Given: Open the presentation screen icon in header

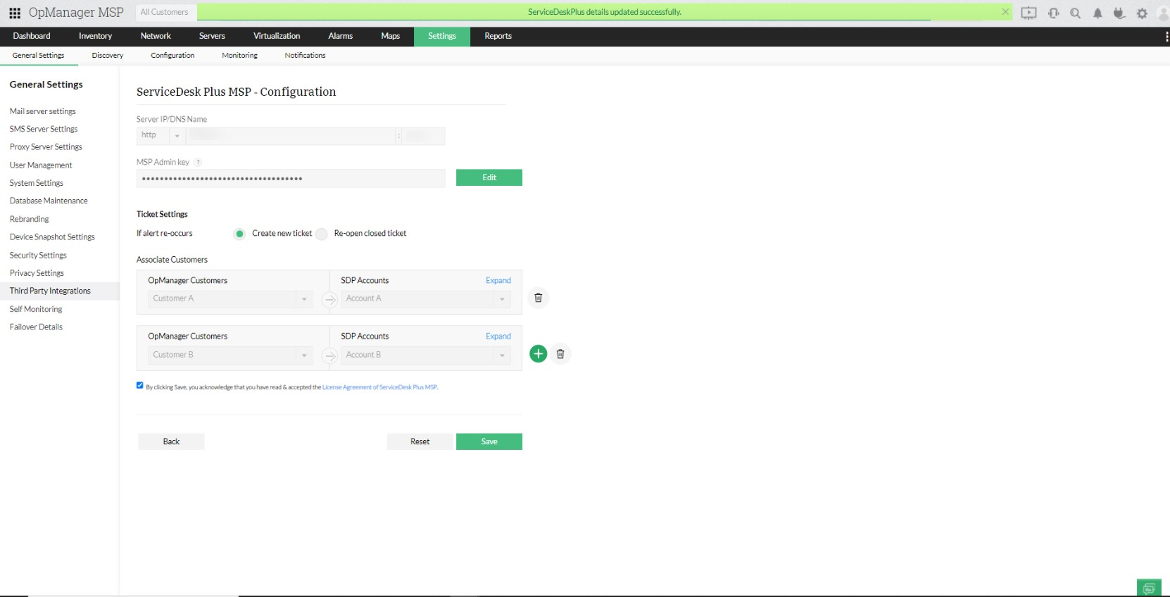Looking at the screenshot, I should pos(1029,13).
